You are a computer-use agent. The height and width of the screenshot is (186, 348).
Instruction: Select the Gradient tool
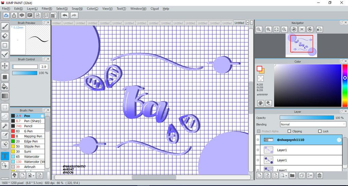click(x=5, y=96)
